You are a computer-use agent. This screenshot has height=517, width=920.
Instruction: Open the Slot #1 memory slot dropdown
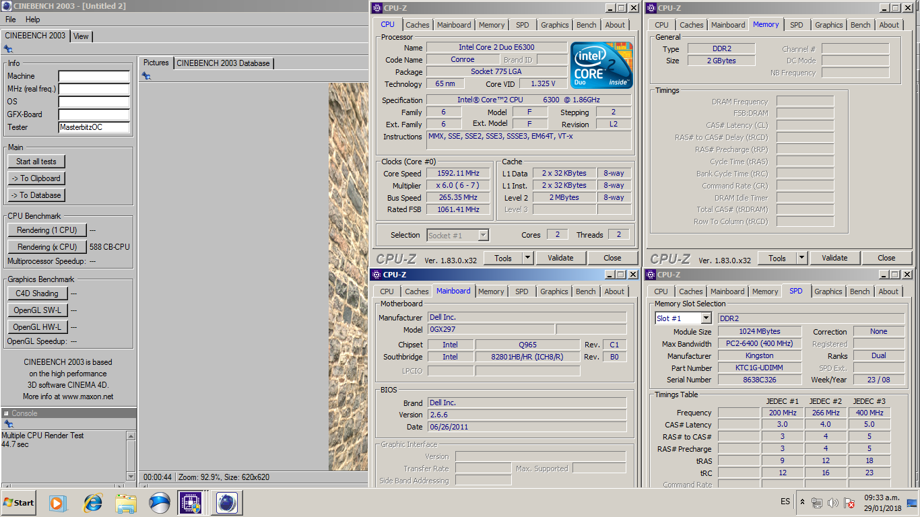tap(706, 318)
